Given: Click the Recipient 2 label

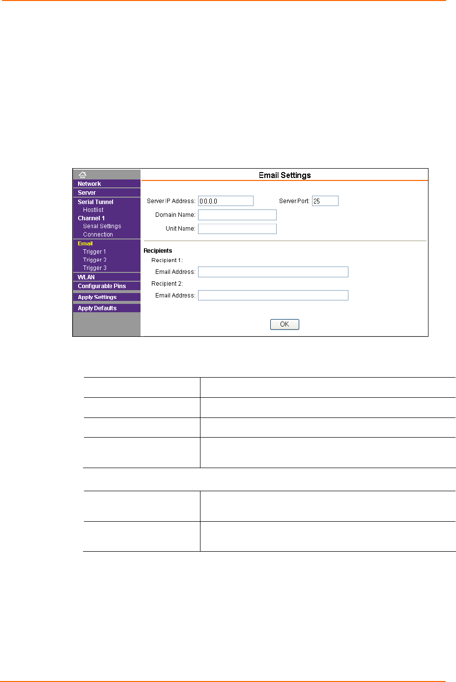Looking at the screenshot, I should click(x=167, y=284).
